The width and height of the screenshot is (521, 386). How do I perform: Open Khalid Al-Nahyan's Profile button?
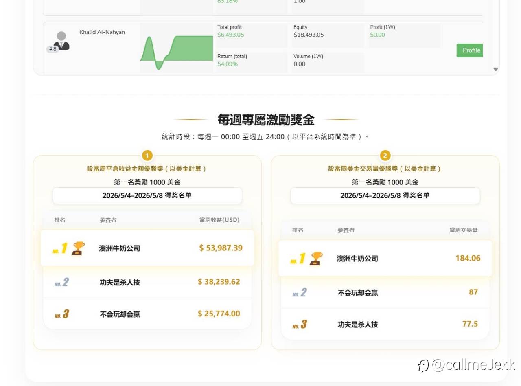pyautogui.click(x=470, y=50)
